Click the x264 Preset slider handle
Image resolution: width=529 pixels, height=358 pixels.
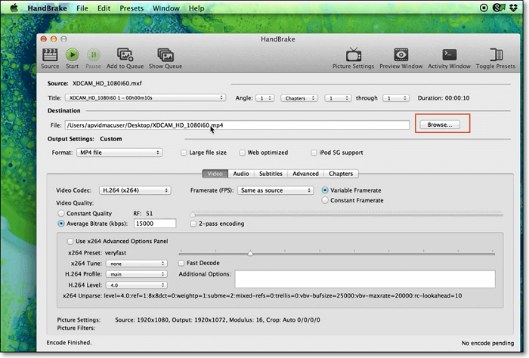tap(250, 253)
